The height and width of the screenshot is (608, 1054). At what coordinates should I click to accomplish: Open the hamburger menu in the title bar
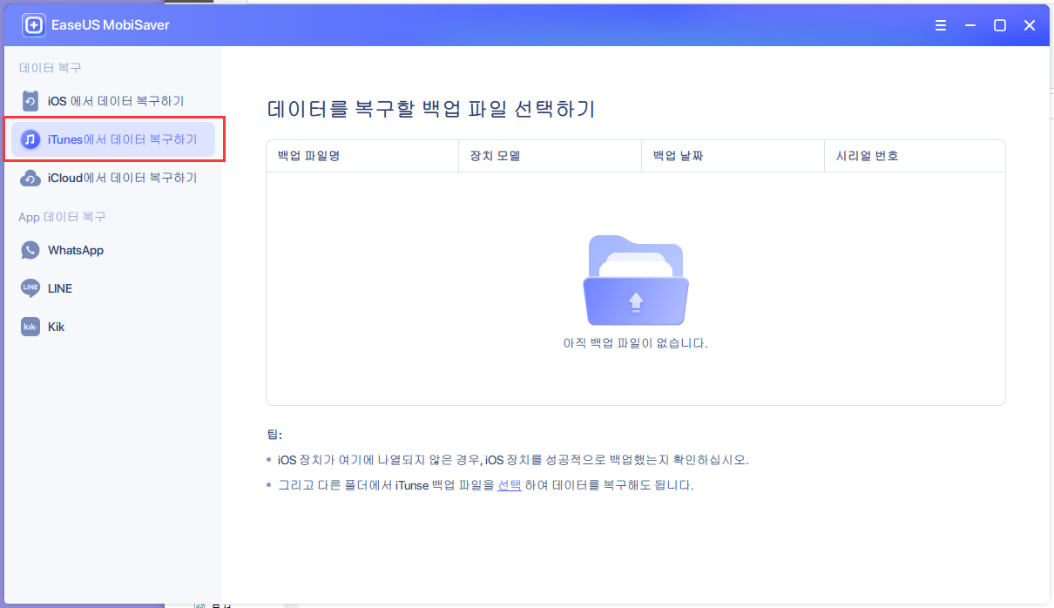point(941,25)
